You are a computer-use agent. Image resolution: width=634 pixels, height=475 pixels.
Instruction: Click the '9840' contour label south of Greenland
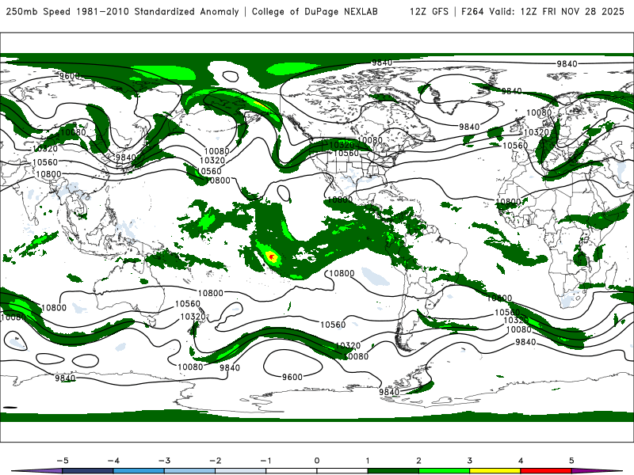[x=469, y=127]
